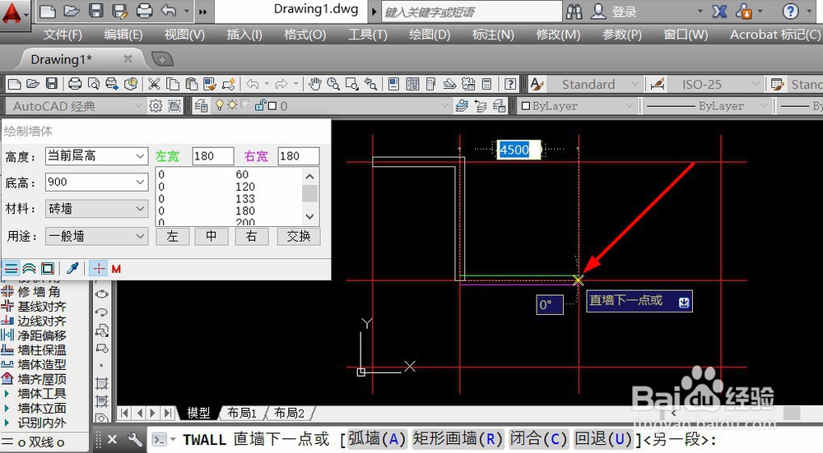Expand the 墙体工具 tree item
The image size is (823, 453).
coord(7,393)
